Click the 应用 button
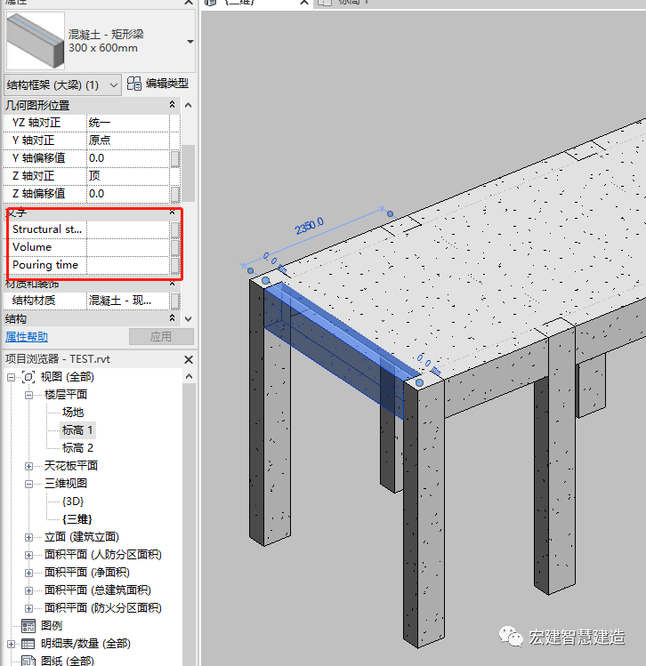This screenshot has width=646, height=666. (161, 337)
